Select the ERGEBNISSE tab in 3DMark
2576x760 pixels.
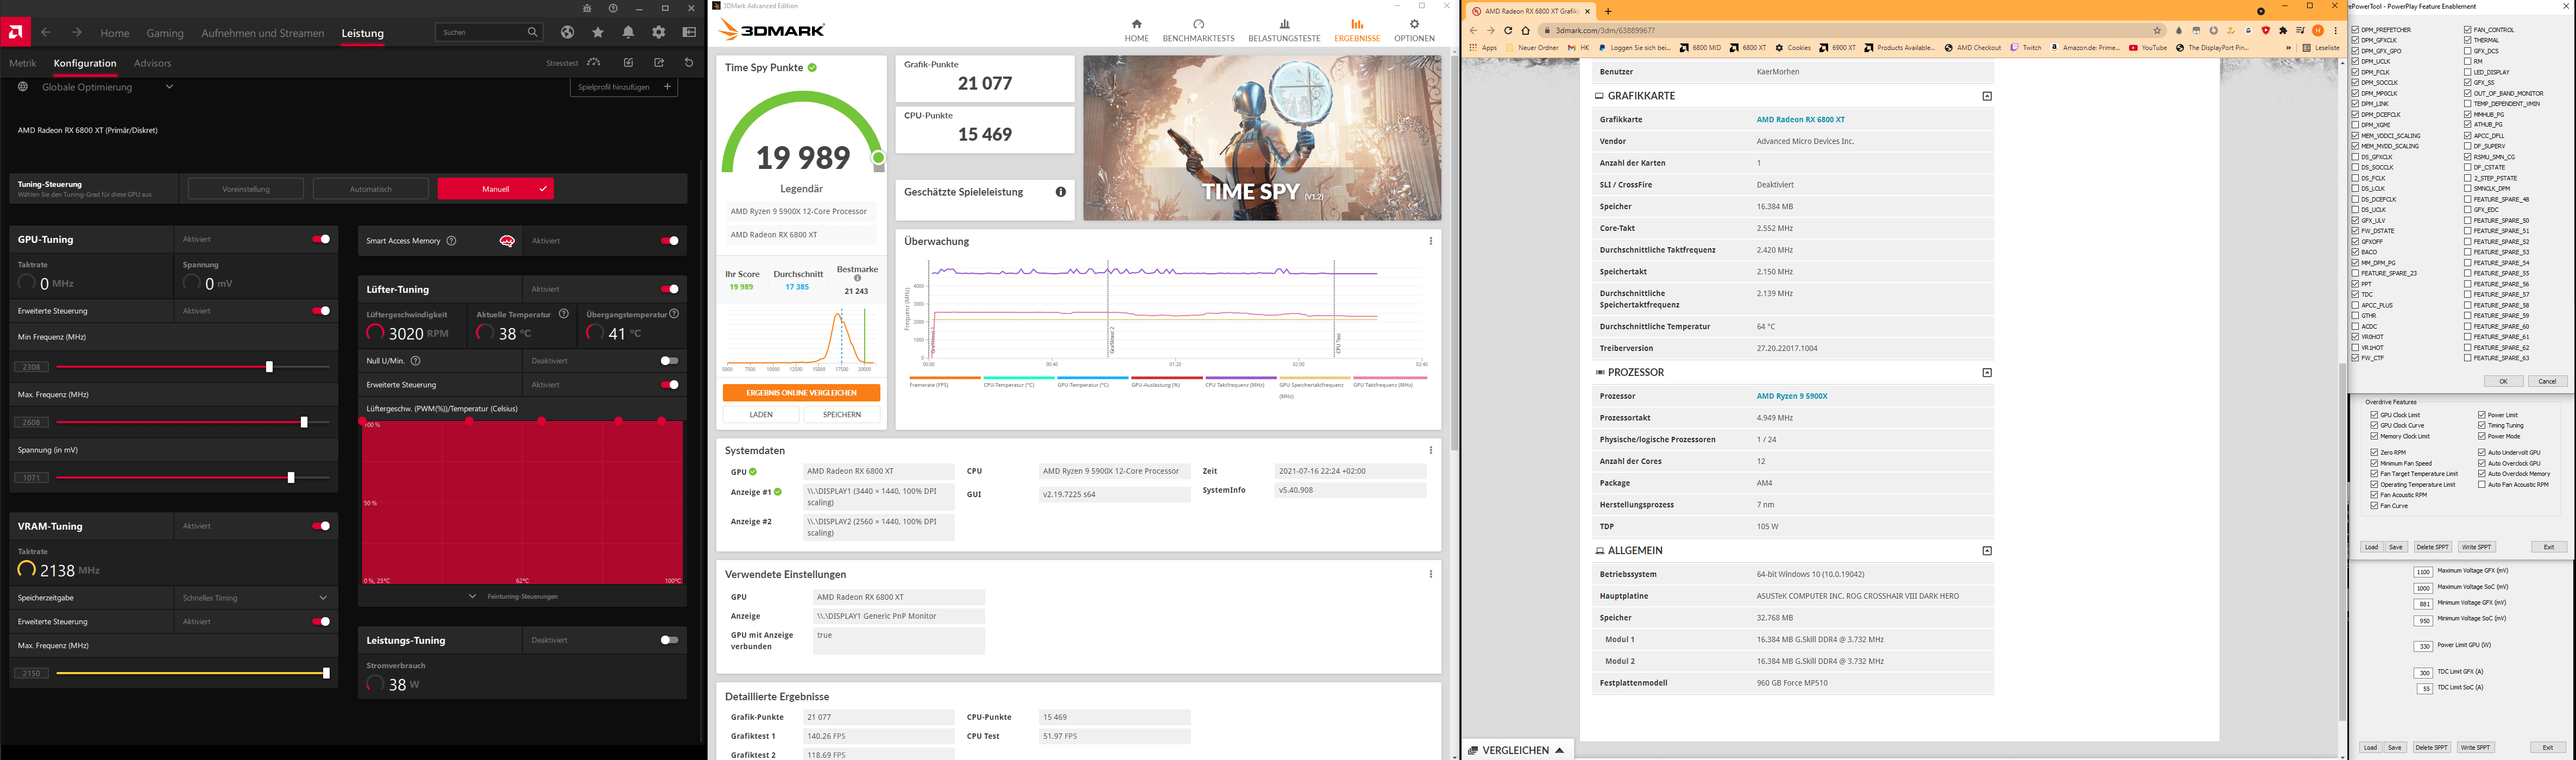[1357, 30]
